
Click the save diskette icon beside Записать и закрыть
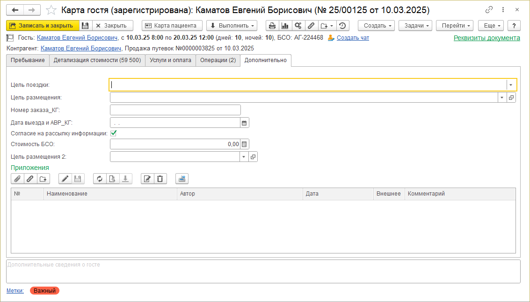[x=85, y=26]
